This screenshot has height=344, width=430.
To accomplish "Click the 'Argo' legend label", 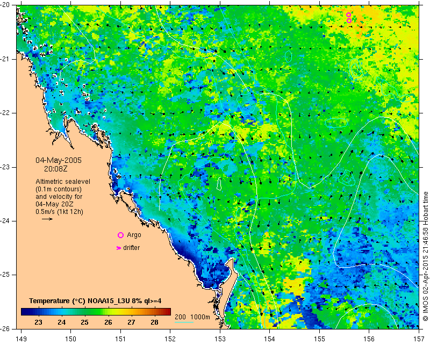I will click(x=134, y=235).
